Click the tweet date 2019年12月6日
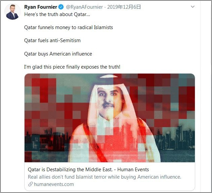Viewport: 212px width, 193px height. (x=124, y=7)
